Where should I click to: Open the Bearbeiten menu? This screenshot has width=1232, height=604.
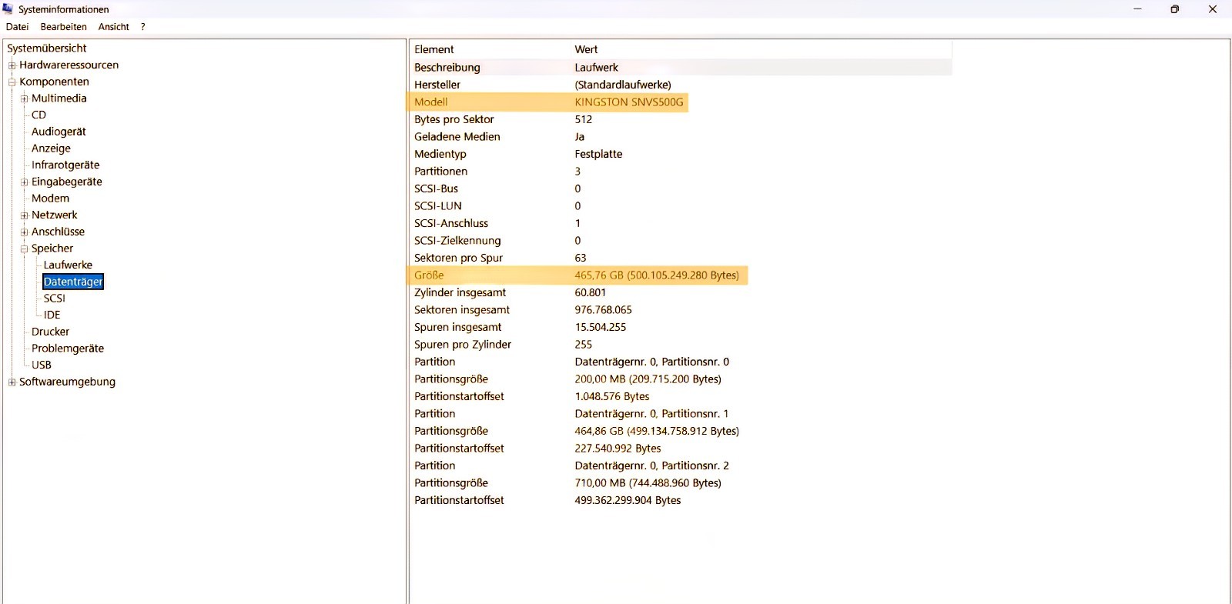[64, 27]
